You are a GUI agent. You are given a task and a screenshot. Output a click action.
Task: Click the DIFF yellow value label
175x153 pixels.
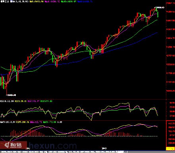23,122
